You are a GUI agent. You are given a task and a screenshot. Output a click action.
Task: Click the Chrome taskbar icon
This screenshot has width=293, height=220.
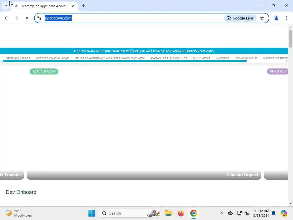194,213
